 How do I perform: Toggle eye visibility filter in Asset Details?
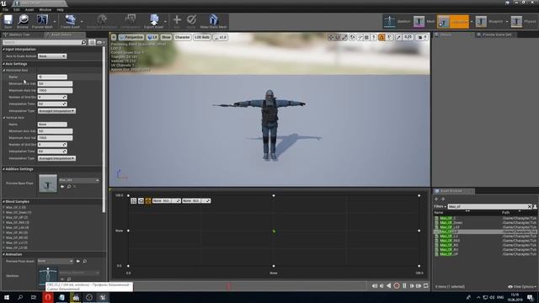(100, 42)
